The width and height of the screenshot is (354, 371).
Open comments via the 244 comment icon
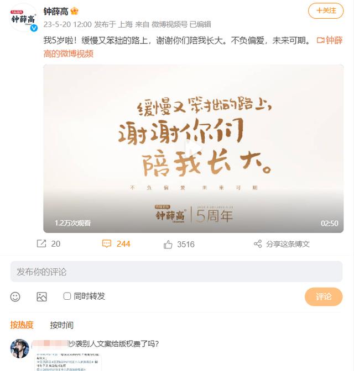pyautogui.click(x=106, y=243)
